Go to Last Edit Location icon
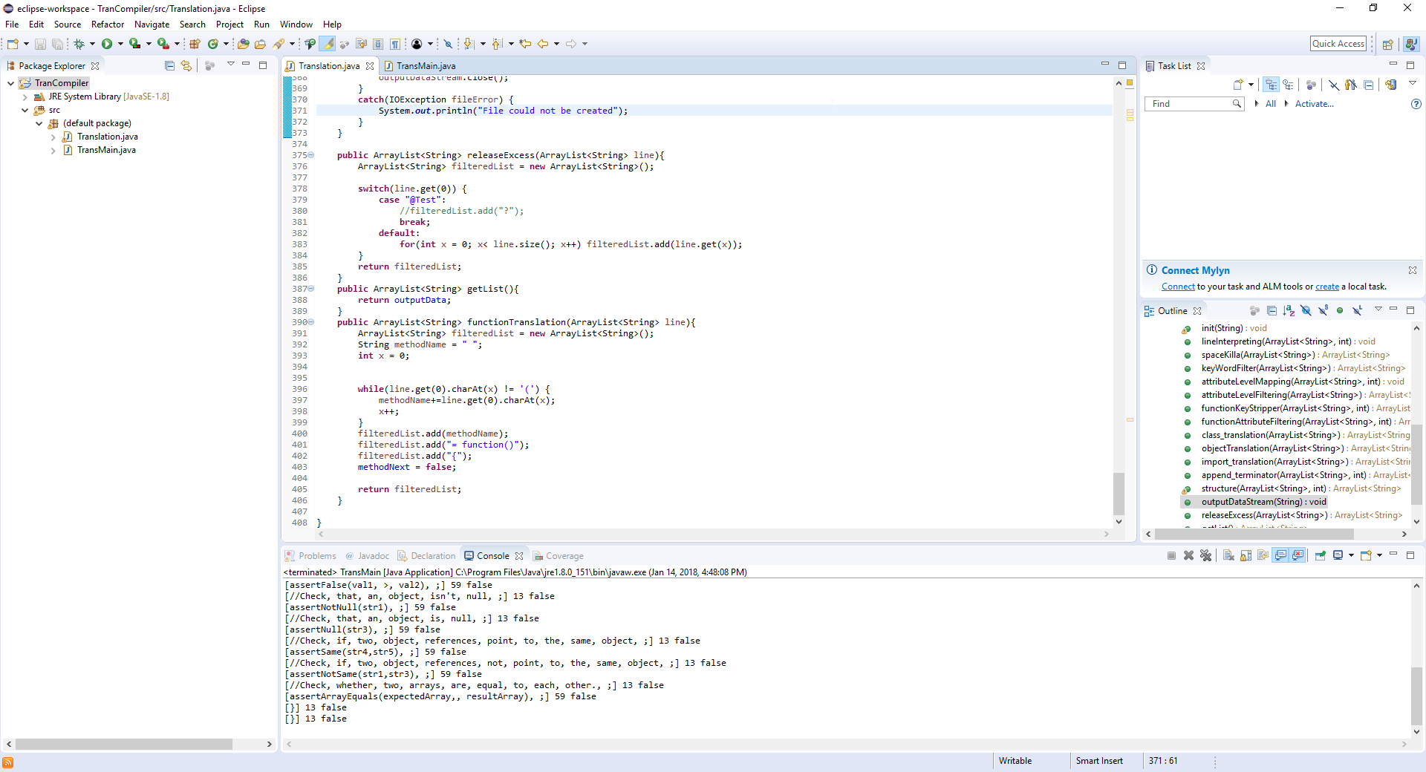The width and height of the screenshot is (1426, 772). tap(525, 44)
